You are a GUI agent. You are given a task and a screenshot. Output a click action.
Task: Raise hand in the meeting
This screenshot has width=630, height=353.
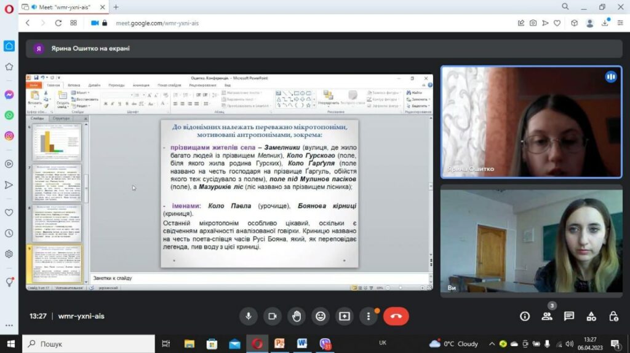point(297,316)
